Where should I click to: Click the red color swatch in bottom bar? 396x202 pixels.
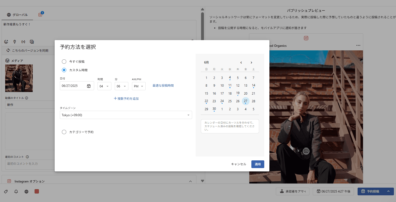click(37, 191)
